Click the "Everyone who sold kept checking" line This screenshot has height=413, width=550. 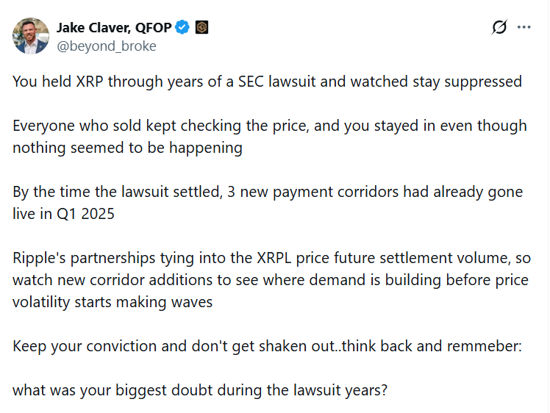269,126
